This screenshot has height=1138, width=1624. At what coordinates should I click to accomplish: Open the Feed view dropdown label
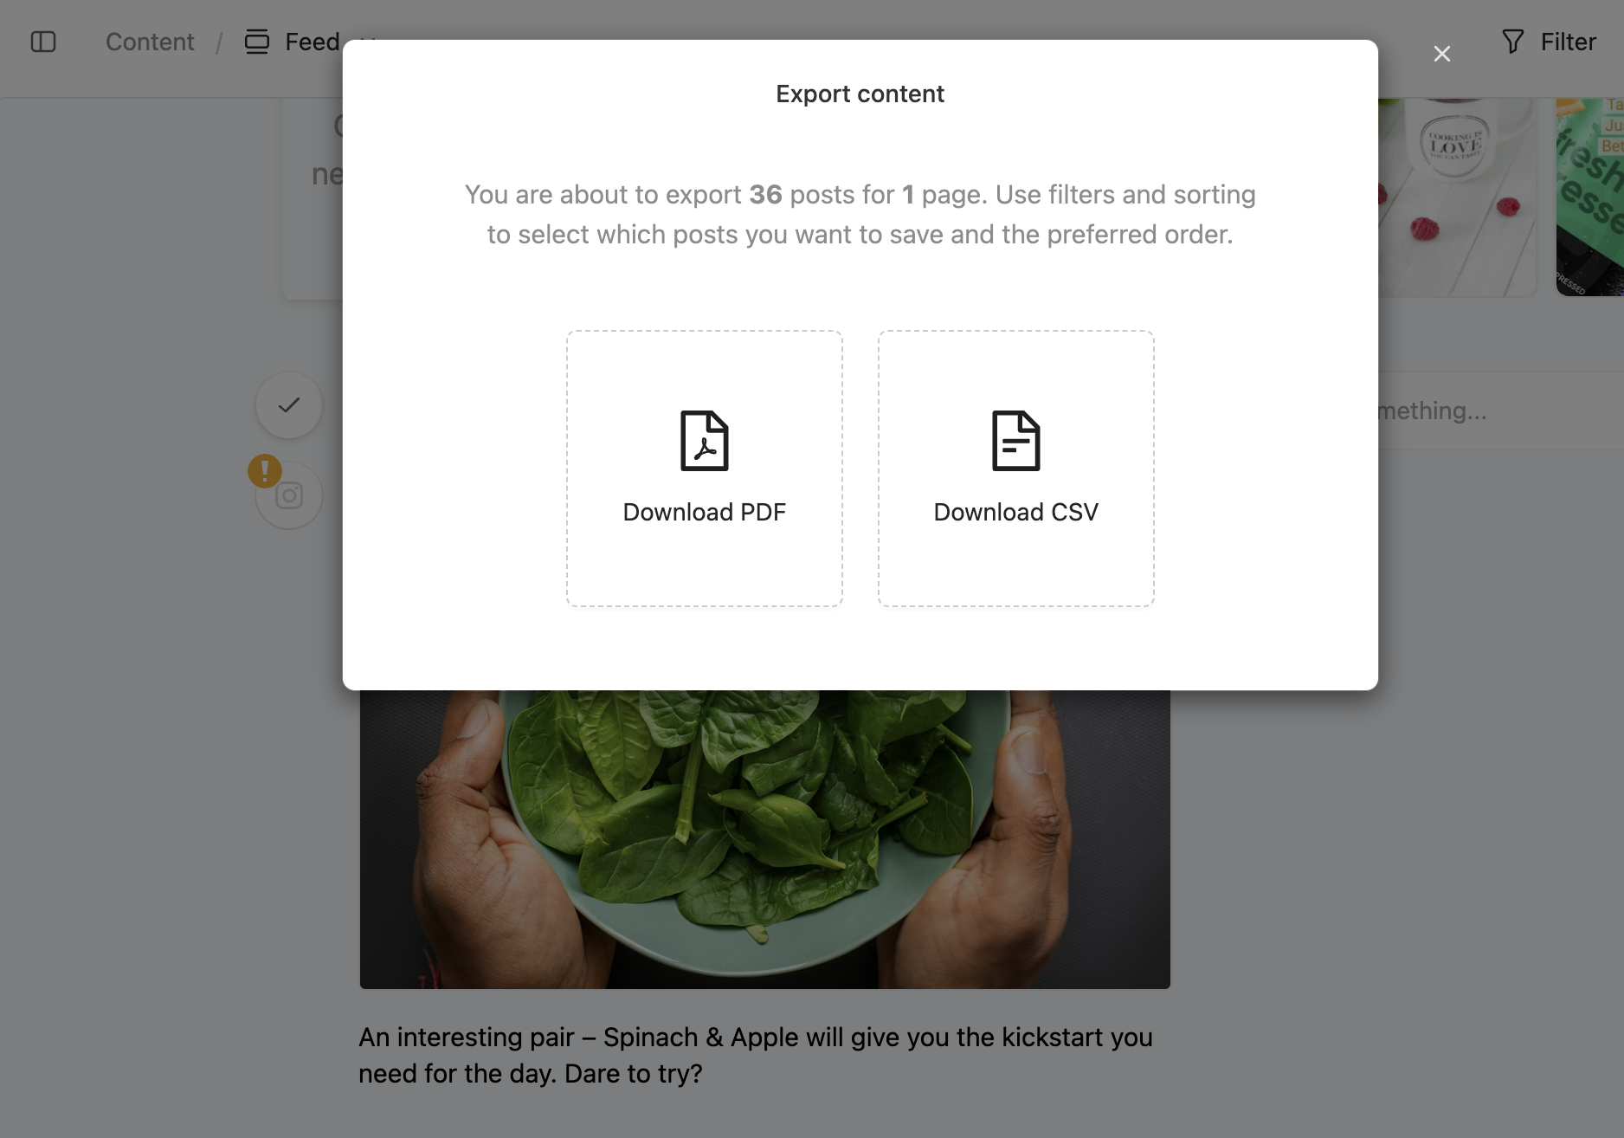pyautogui.click(x=312, y=42)
